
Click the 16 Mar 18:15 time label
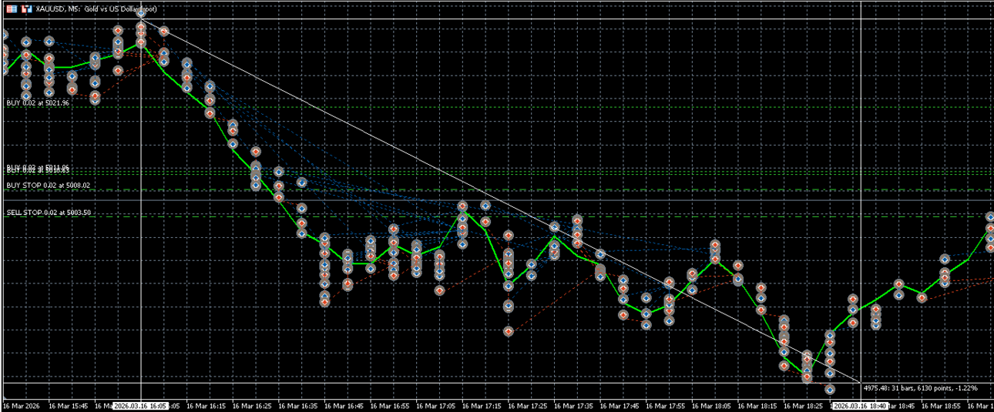(757, 406)
